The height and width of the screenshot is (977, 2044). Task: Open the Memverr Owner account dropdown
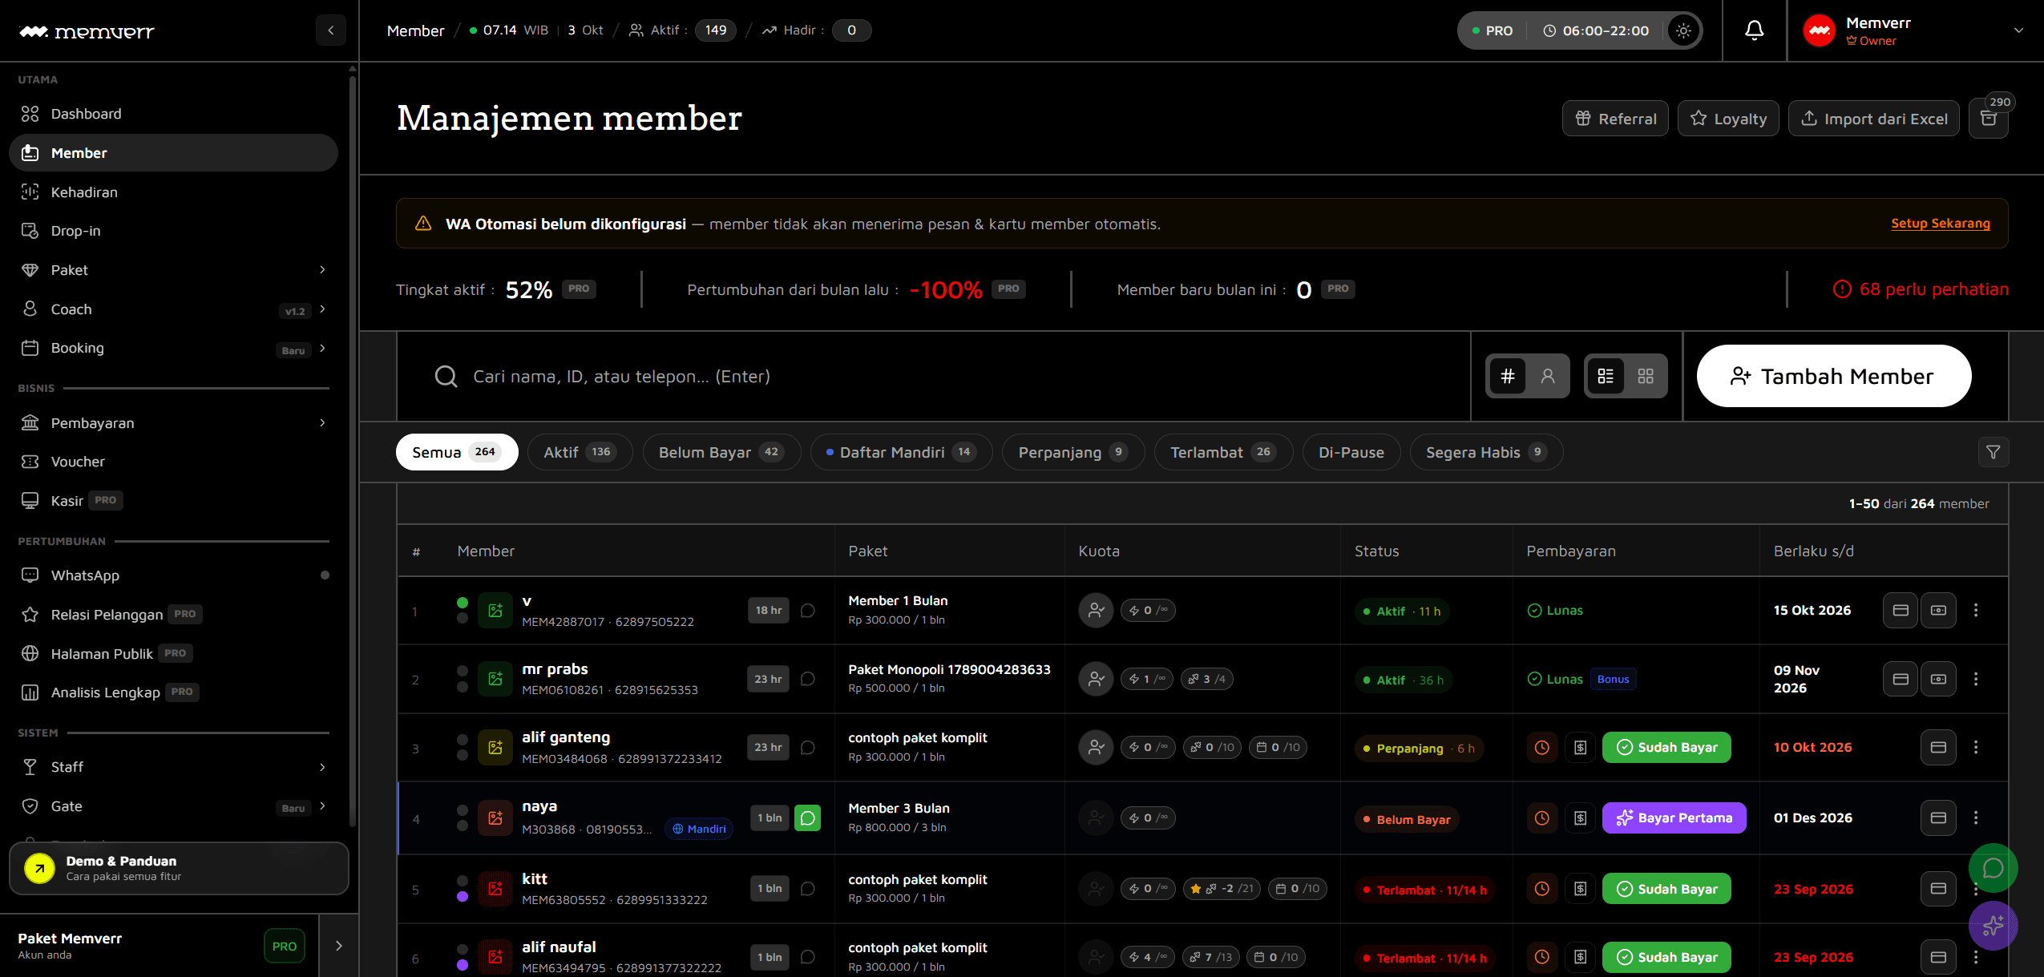click(x=1914, y=30)
